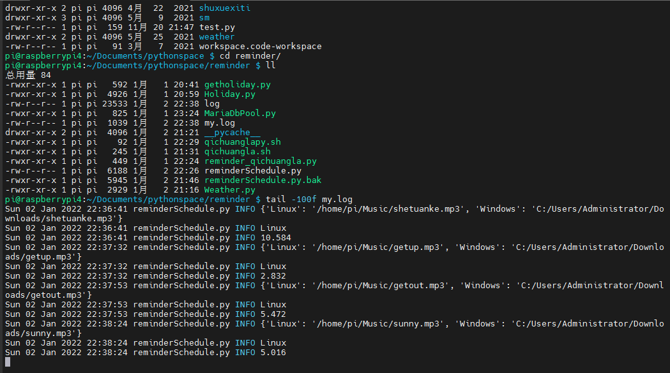The height and width of the screenshot is (373, 670).
Task: Click the '/home/pi/Music/shetuanke.mp3' path
Action: pos(388,208)
